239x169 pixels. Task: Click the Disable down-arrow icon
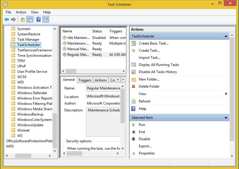133,139
